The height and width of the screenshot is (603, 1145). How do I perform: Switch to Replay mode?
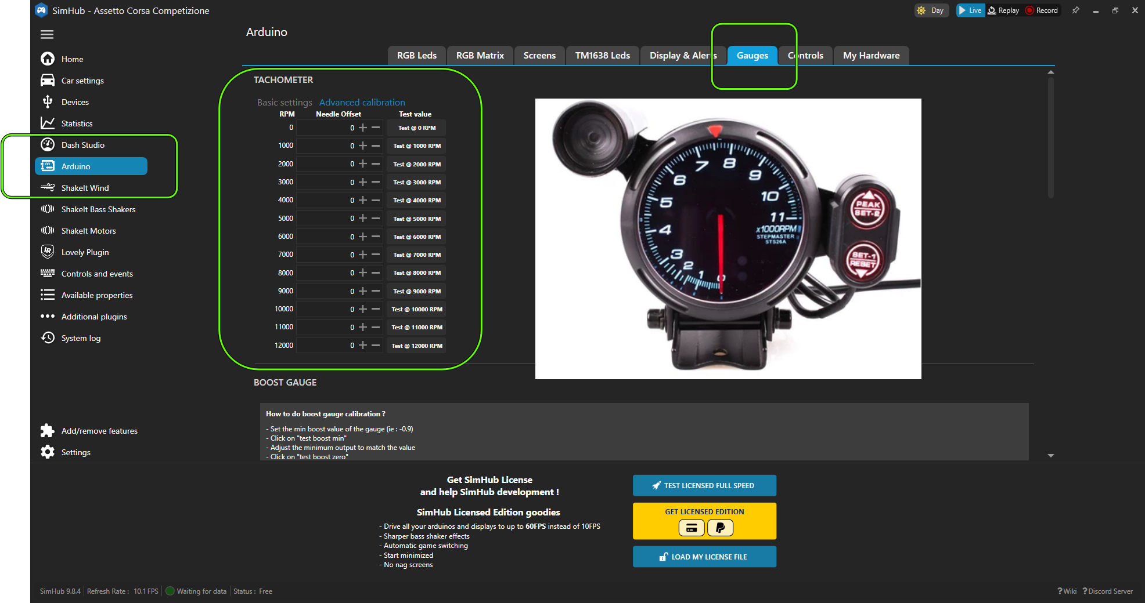click(x=1004, y=10)
